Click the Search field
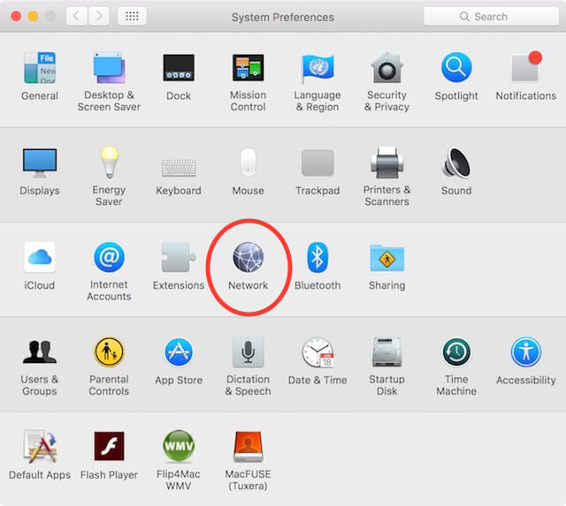This screenshot has height=506, width=566. [x=491, y=16]
